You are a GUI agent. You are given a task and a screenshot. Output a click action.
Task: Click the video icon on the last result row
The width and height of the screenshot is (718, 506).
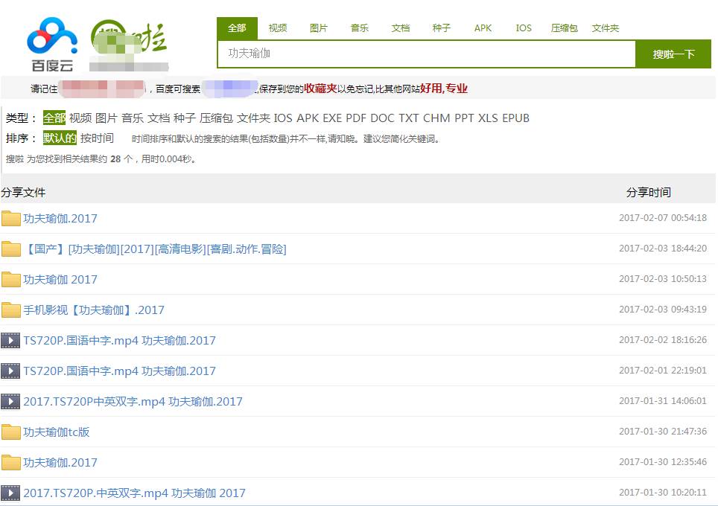(x=10, y=493)
